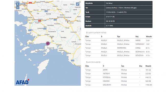Select the İZMİR distance row
The width and height of the screenshot is (166, 92).
click(x=118, y=70)
